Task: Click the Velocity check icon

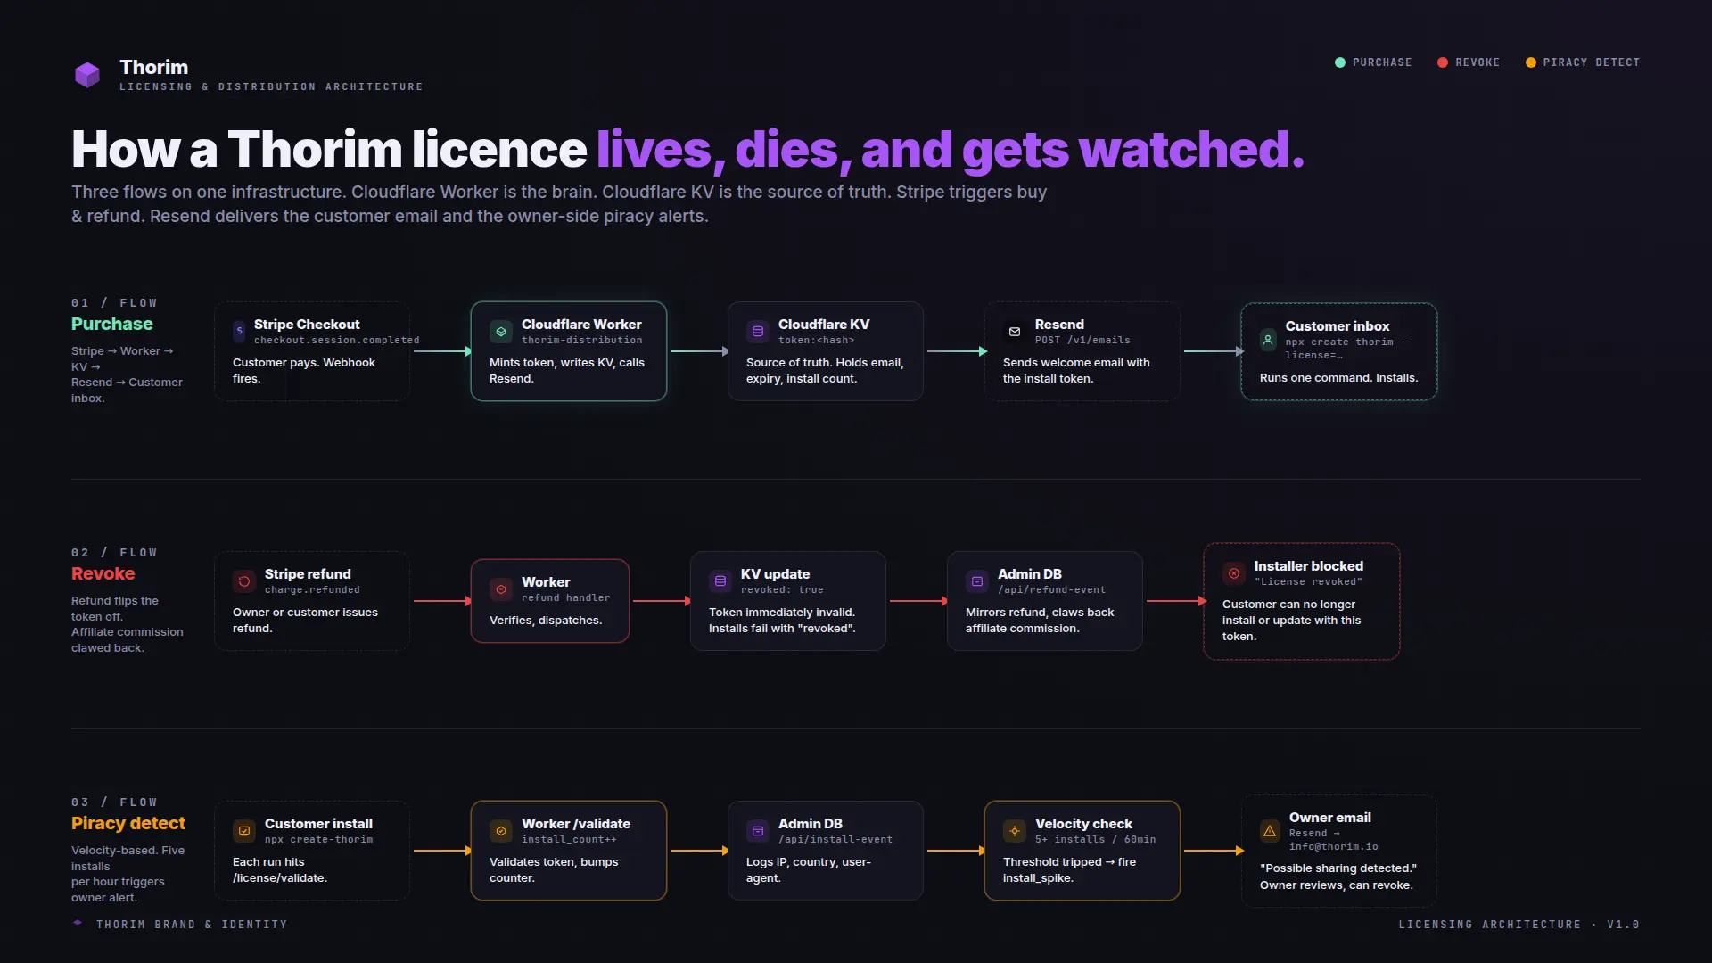Action: (x=1015, y=831)
